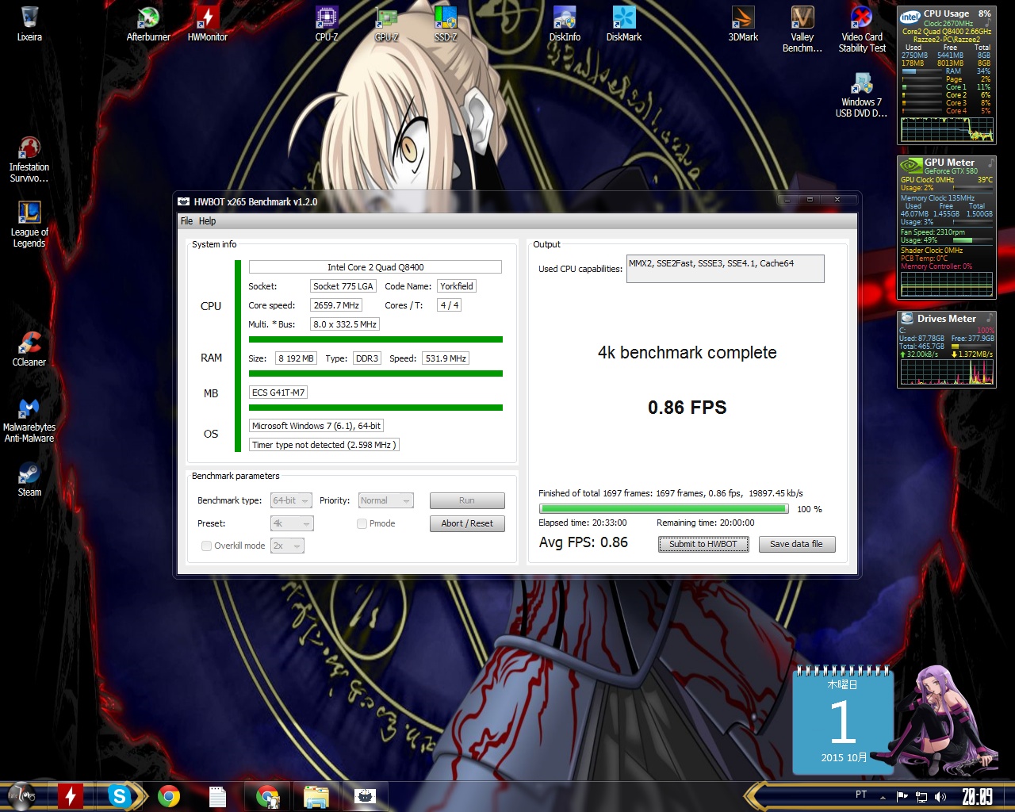Click the CPU Usage gadget
Viewport: 1015px width, 812px height.
pos(947,75)
